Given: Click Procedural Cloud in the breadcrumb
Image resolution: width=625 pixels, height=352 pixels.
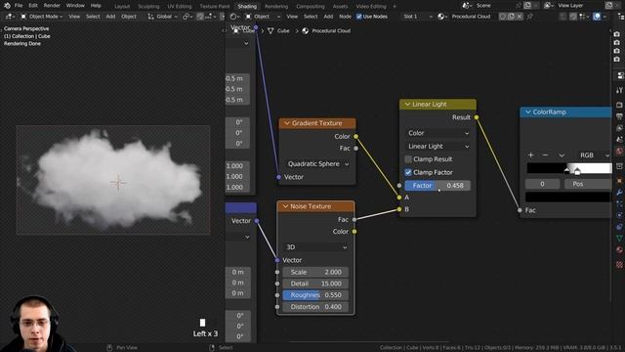Looking at the screenshot, I should [x=331, y=30].
